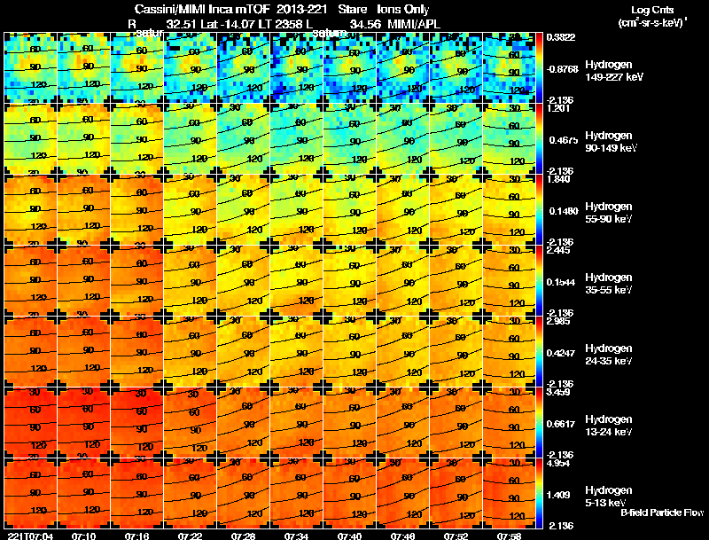
Task: Select the '4.954' colorbar value
Action: tap(558, 464)
